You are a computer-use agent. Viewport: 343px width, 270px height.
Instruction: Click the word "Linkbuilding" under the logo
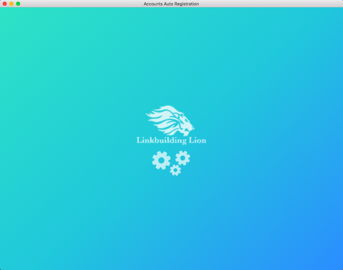(161, 140)
